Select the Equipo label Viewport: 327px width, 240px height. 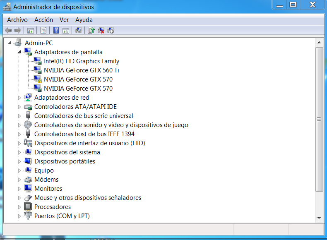click(44, 170)
